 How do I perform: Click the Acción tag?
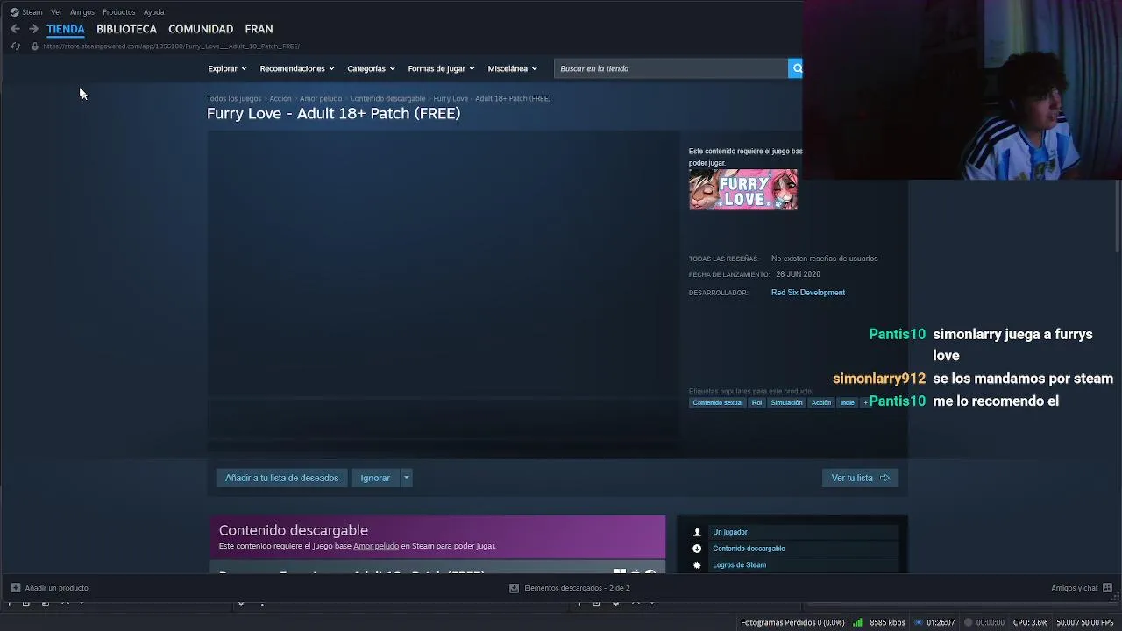click(x=821, y=403)
